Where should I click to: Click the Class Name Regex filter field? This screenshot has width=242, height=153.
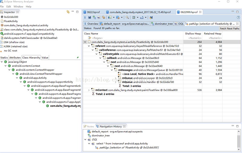133,38
